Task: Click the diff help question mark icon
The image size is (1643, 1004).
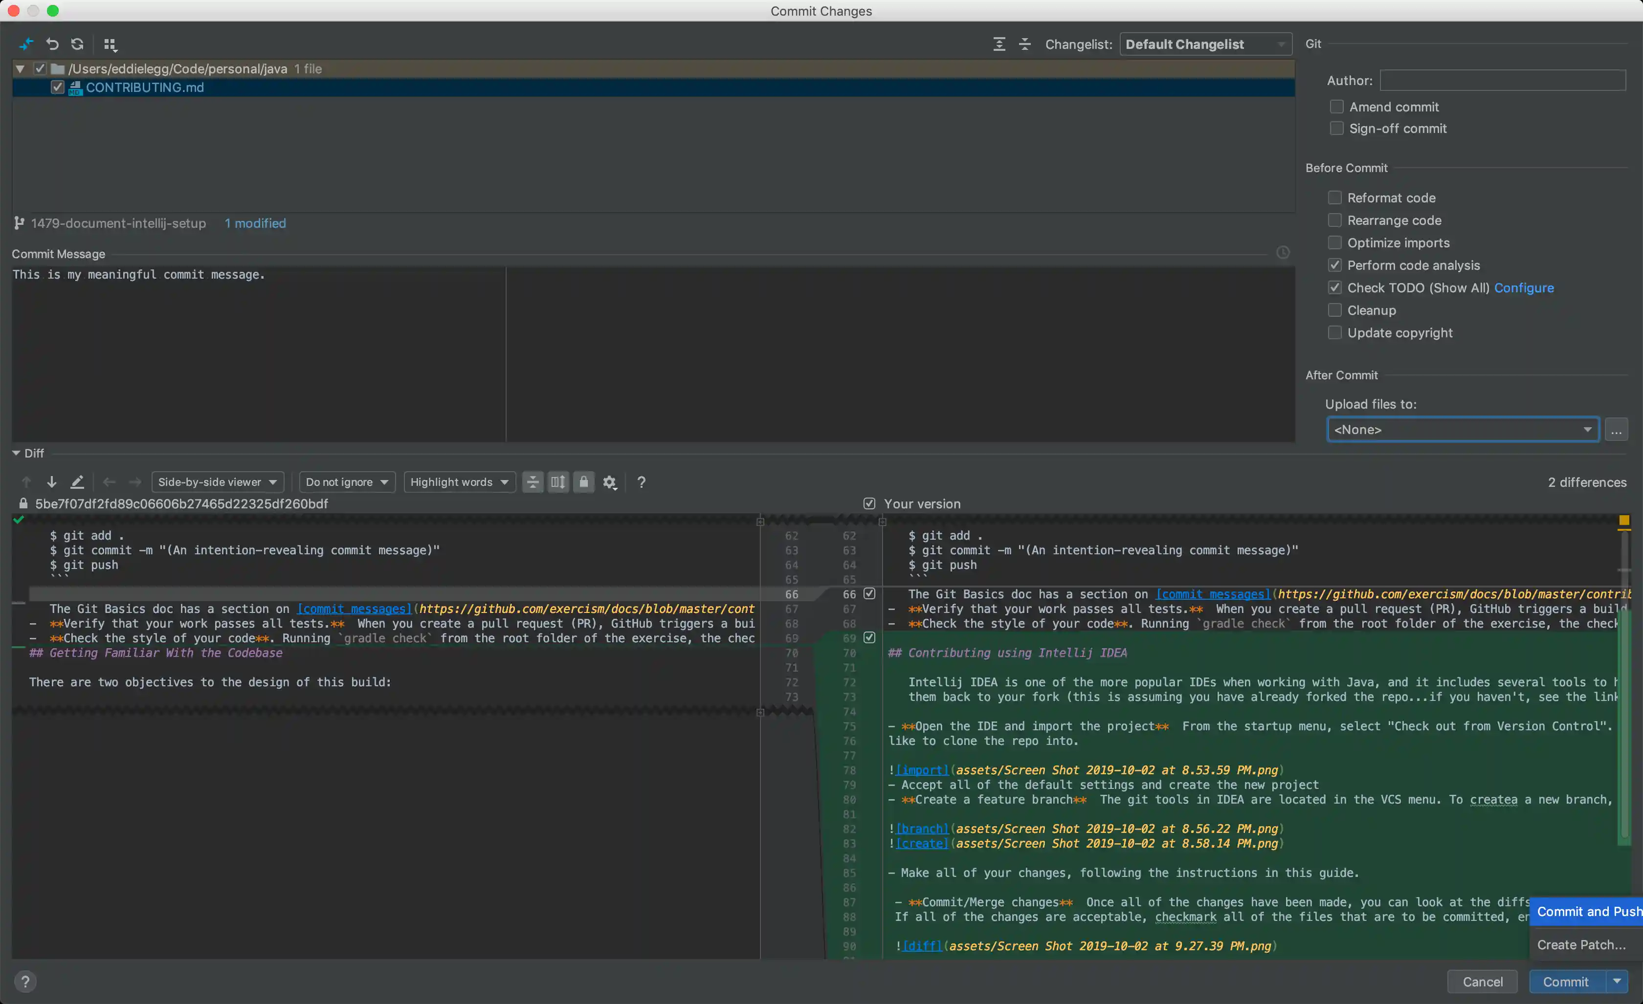Action: pos(641,482)
